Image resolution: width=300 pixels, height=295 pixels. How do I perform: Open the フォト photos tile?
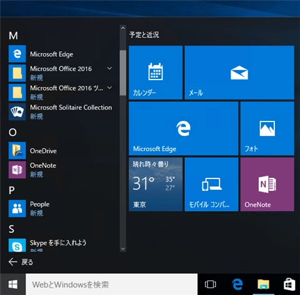[267, 128]
